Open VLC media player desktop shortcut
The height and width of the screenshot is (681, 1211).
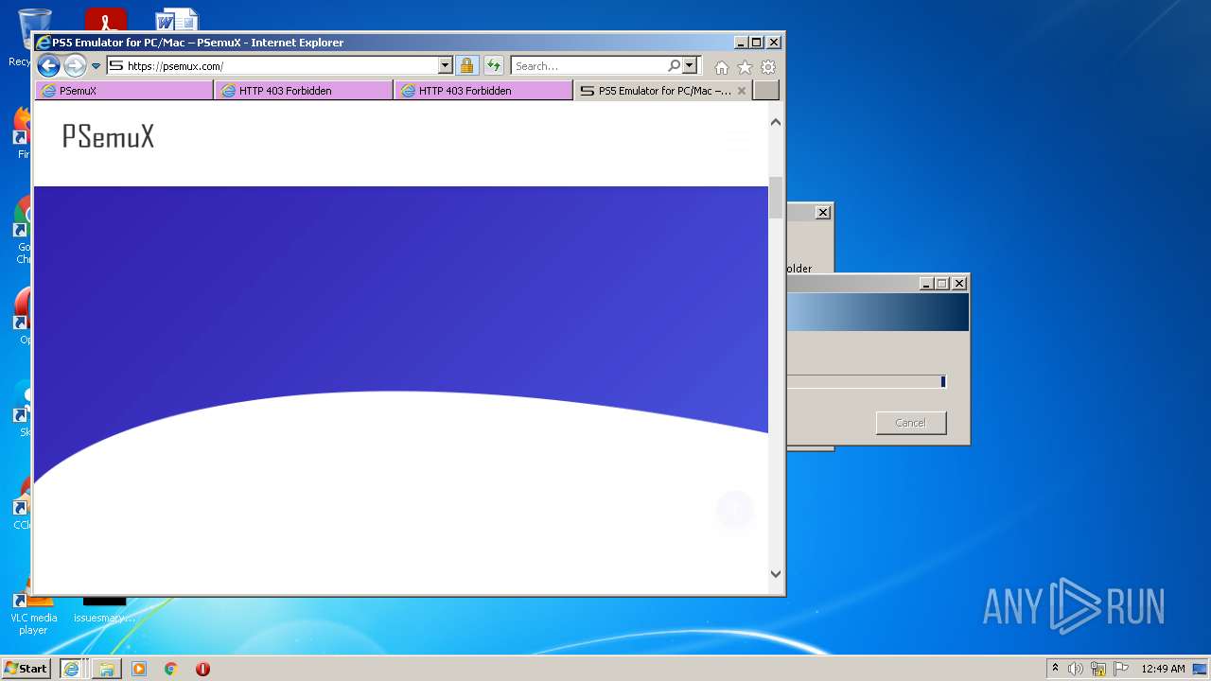point(33,611)
